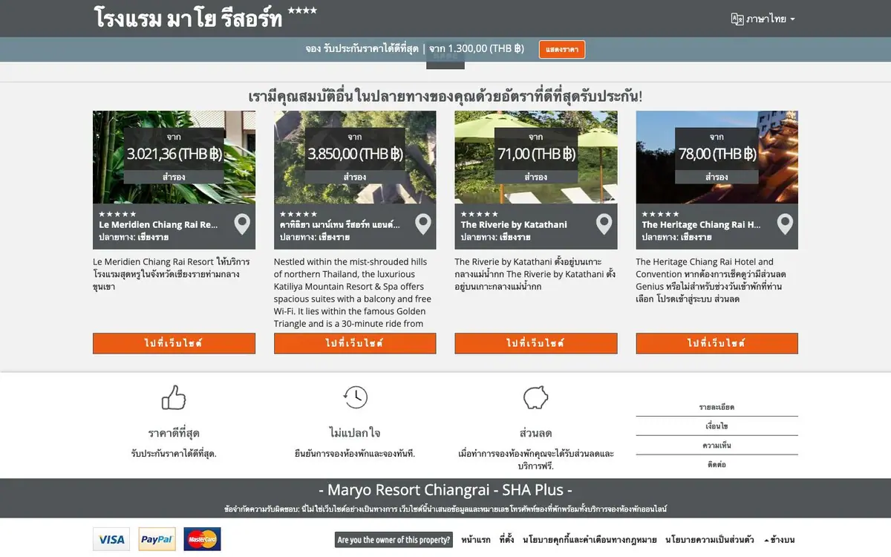The width and height of the screenshot is (891, 557).
Task: Click สำรอง on the 3.850,00 price card
Action: pyautogui.click(x=355, y=177)
